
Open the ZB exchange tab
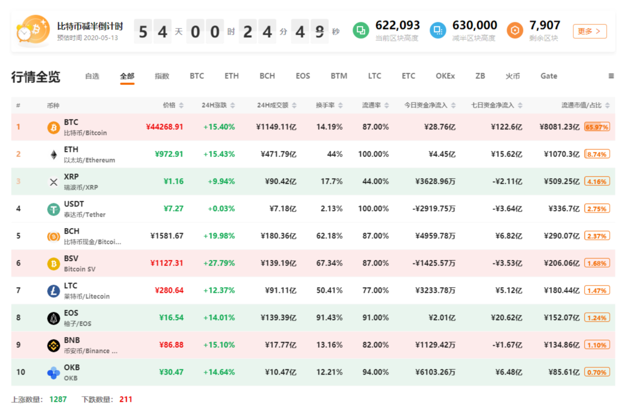pyautogui.click(x=480, y=76)
